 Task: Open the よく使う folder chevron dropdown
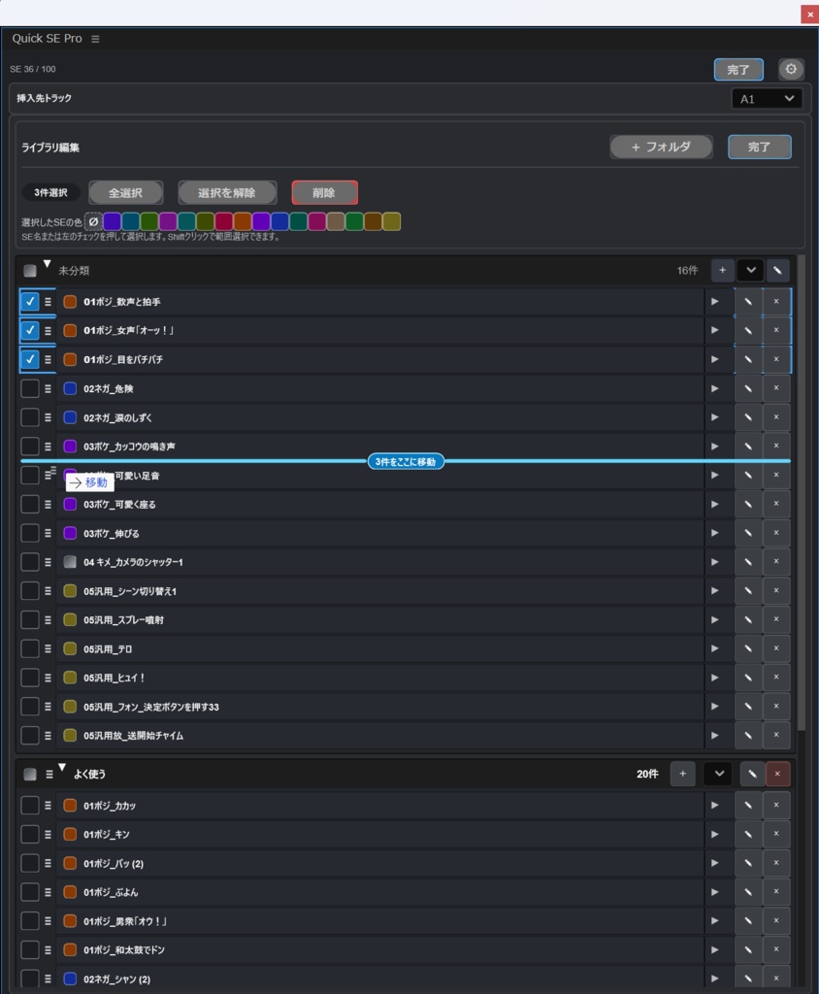coord(718,774)
